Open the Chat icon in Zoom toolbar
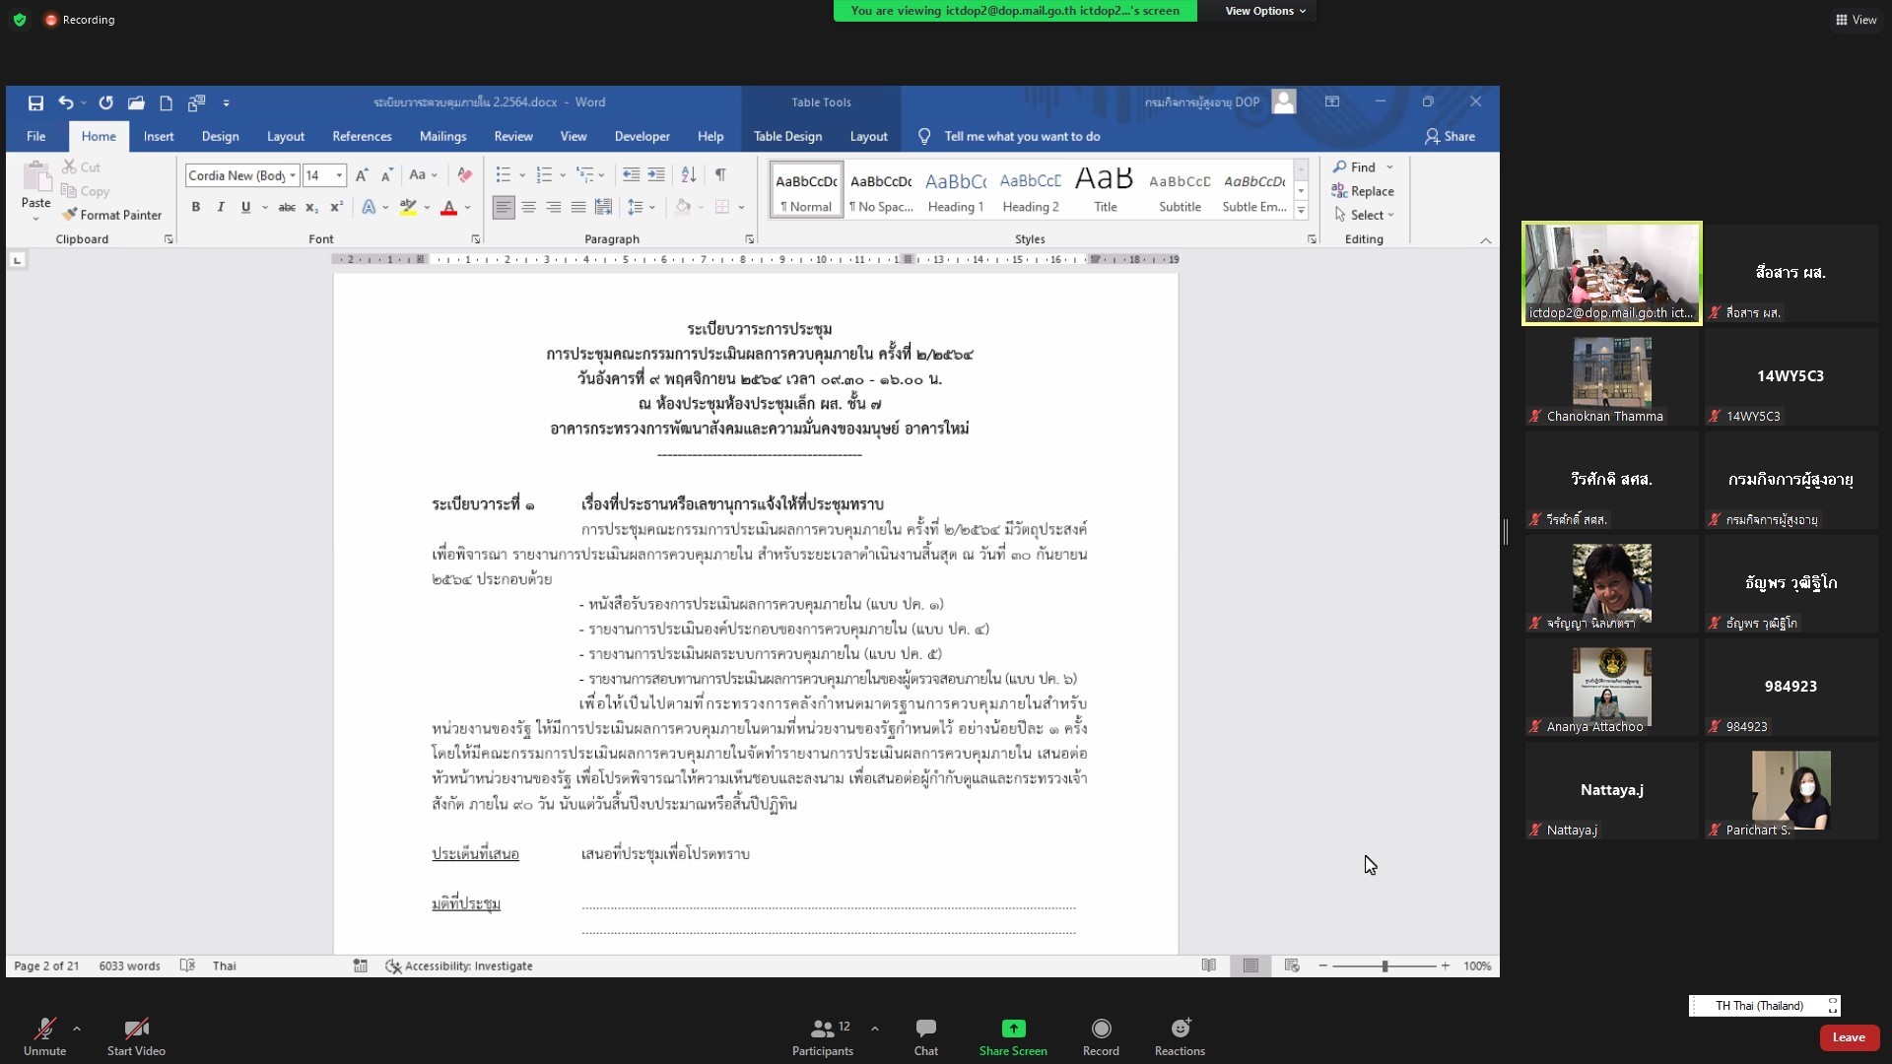1892x1064 pixels. pyautogui.click(x=926, y=1029)
